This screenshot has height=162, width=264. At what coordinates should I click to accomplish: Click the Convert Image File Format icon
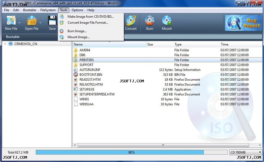62,23
